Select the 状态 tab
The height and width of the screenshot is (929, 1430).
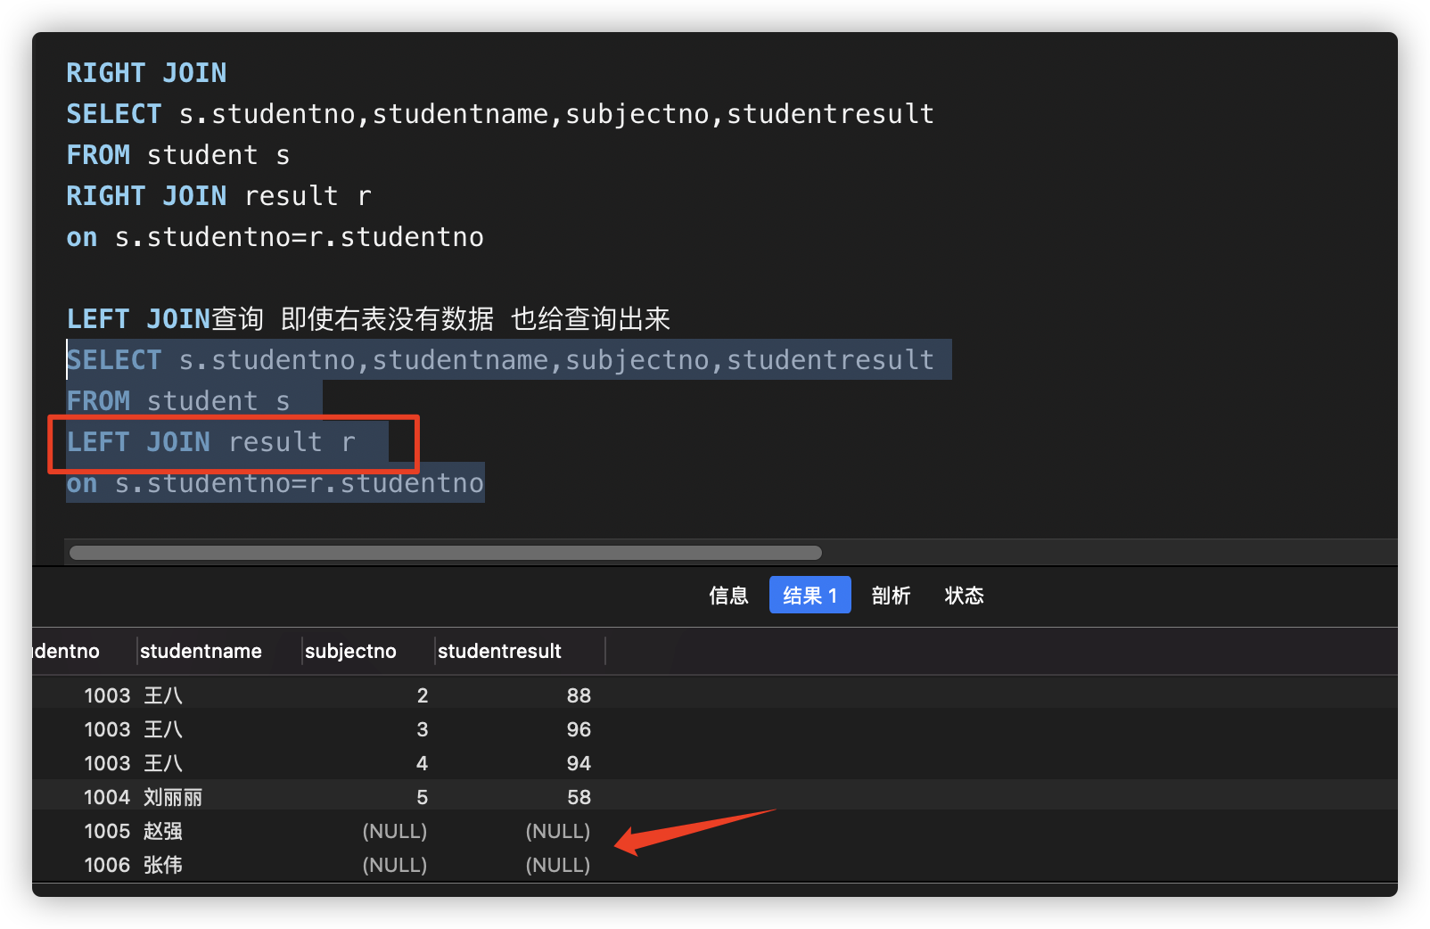(x=964, y=596)
